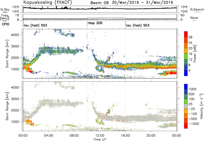Viewport: 204px width, 141px height.
Task: Click the 'Time UT' axis label
Action: pyautogui.click(x=100, y=139)
